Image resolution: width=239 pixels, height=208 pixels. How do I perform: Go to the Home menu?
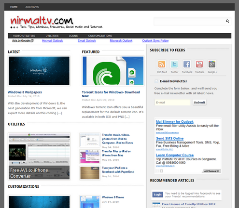click(x=14, y=7)
